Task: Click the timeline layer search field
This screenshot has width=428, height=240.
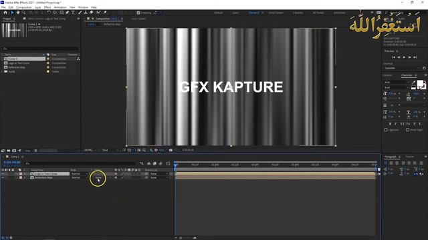Action: [x=80, y=163]
